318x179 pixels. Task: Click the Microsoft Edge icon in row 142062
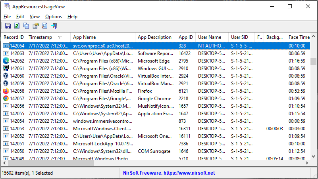point(6,61)
